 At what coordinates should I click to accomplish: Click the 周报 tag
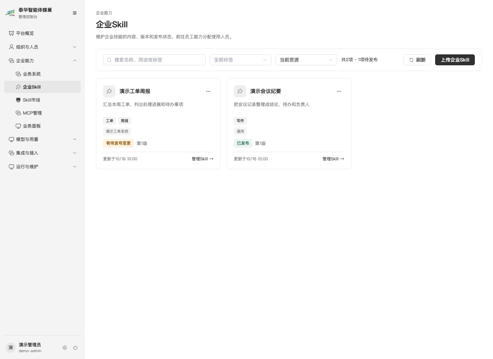tap(125, 121)
